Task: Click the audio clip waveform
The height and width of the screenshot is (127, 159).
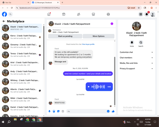Action: (x=98, y=87)
